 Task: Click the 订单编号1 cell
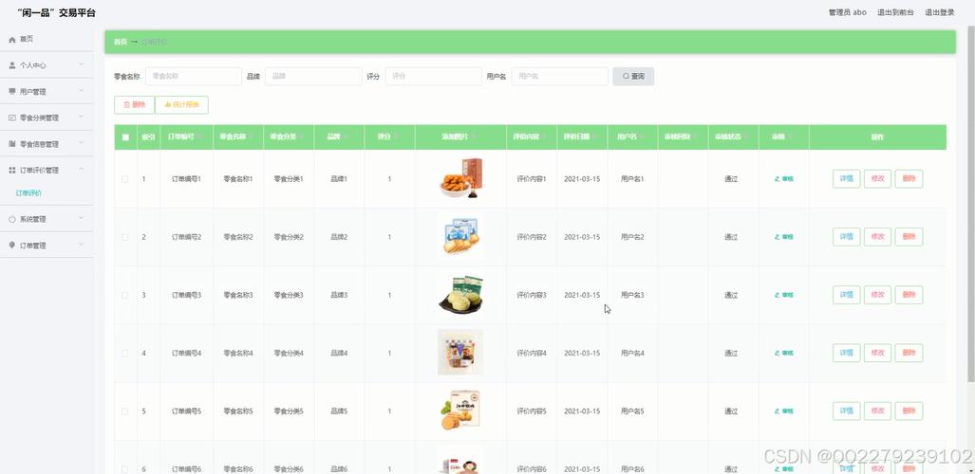(x=186, y=179)
